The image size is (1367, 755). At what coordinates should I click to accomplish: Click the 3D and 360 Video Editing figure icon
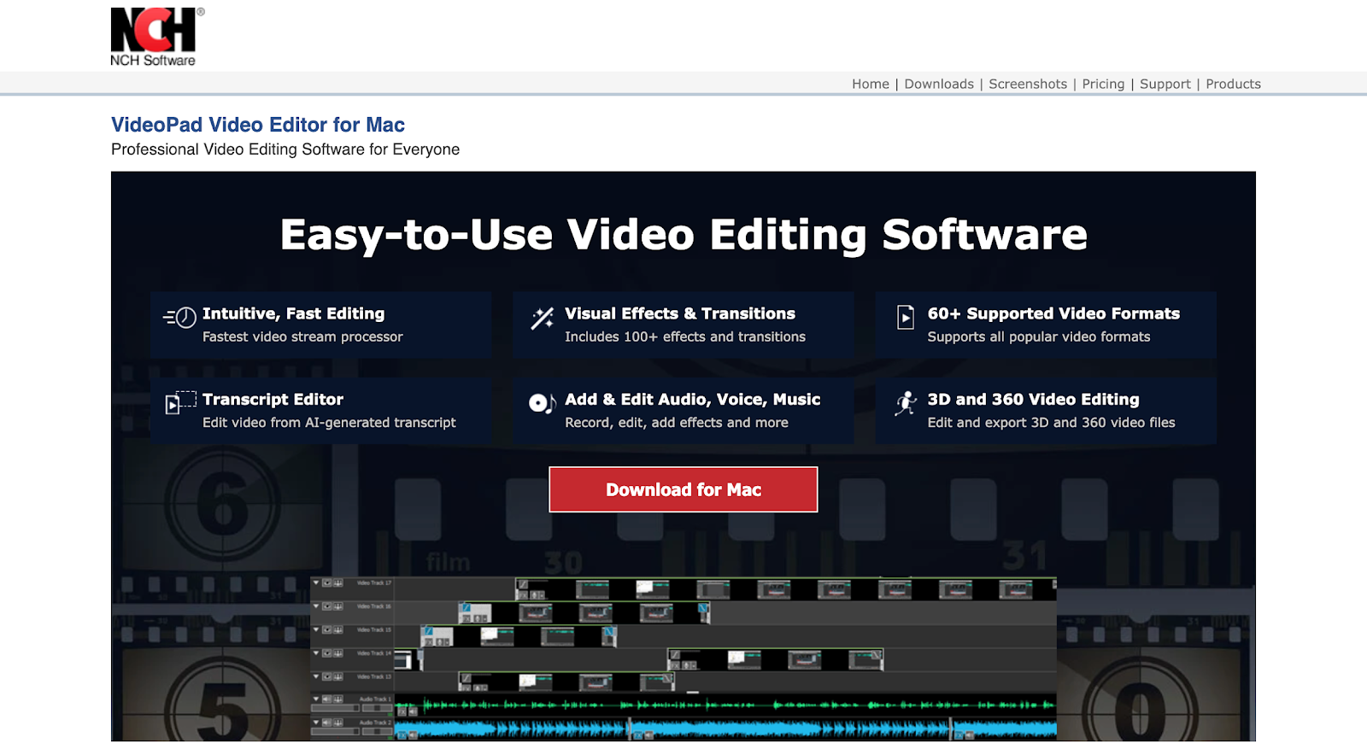click(906, 403)
